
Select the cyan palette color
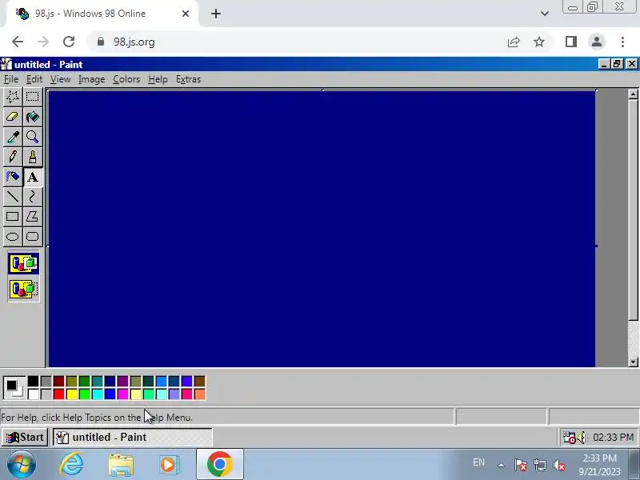[97, 394]
